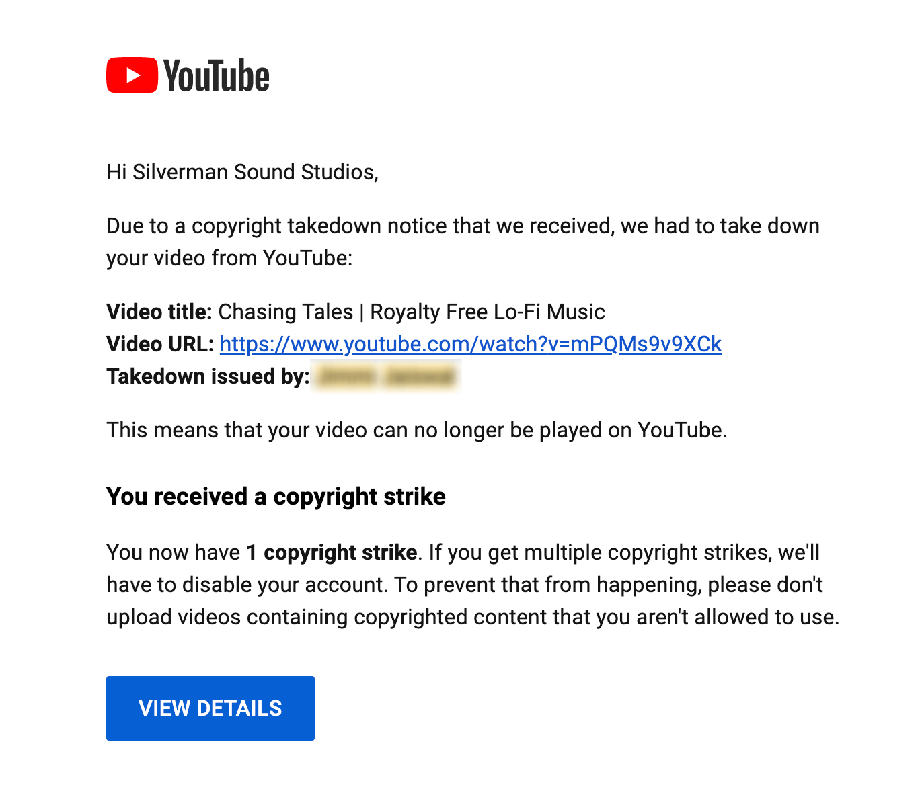Click the red YouTube play logo icon
This screenshot has width=920, height=793.
pyautogui.click(x=132, y=75)
